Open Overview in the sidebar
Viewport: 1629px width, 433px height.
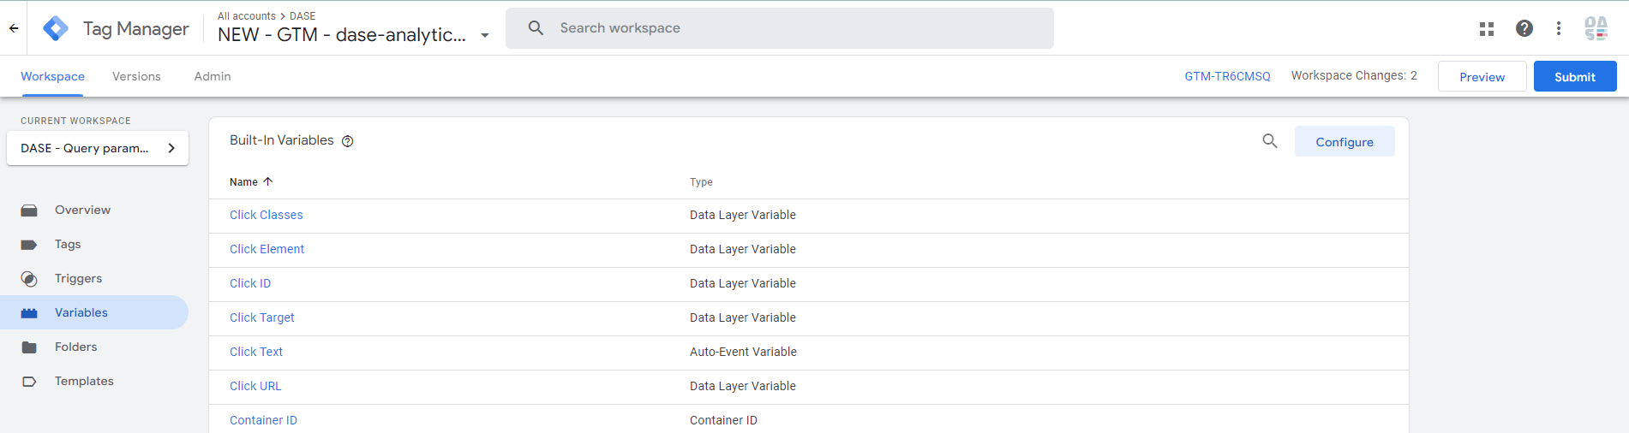pos(94,210)
